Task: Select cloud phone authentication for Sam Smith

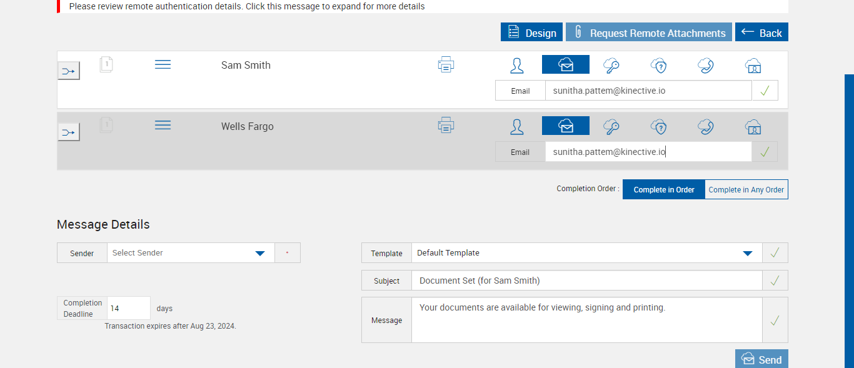Action: 706,66
